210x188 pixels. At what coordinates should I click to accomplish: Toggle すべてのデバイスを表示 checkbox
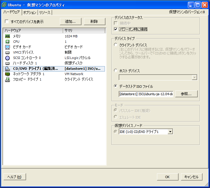pos(7,22)
